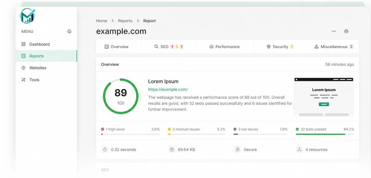The image size is (371, 178).
Task: Open Tools in the sidebar
Action: pos(46,80)
